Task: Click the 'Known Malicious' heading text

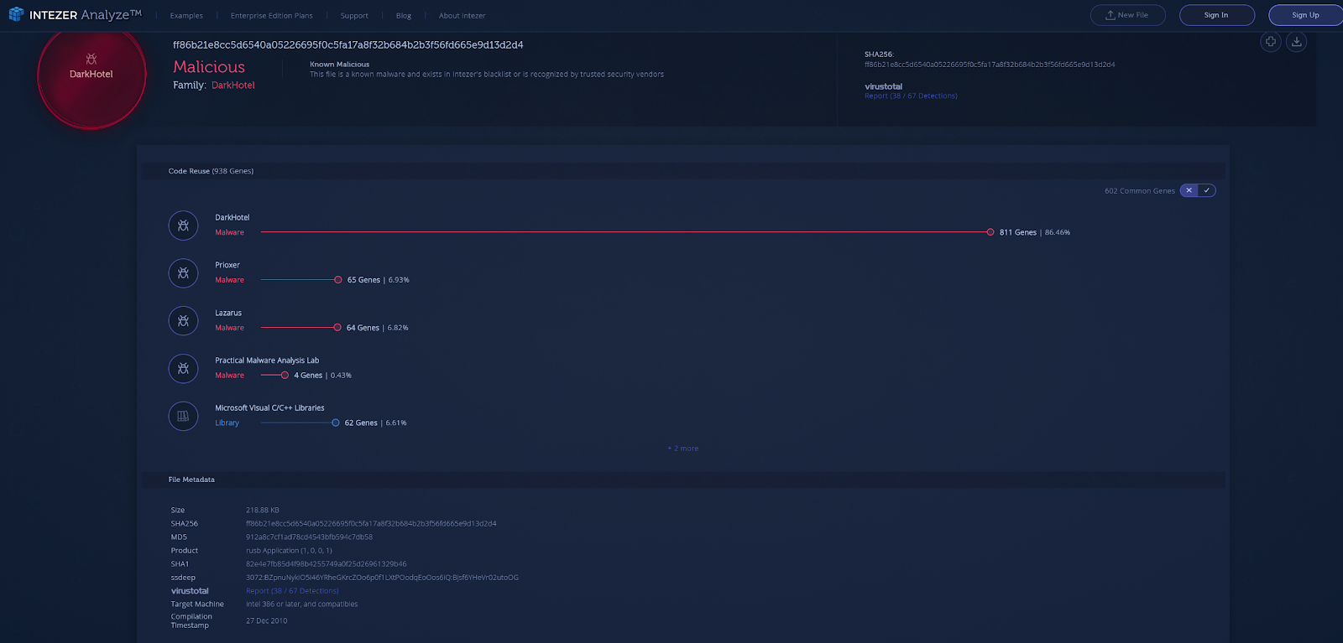Action: coord(339,65)
